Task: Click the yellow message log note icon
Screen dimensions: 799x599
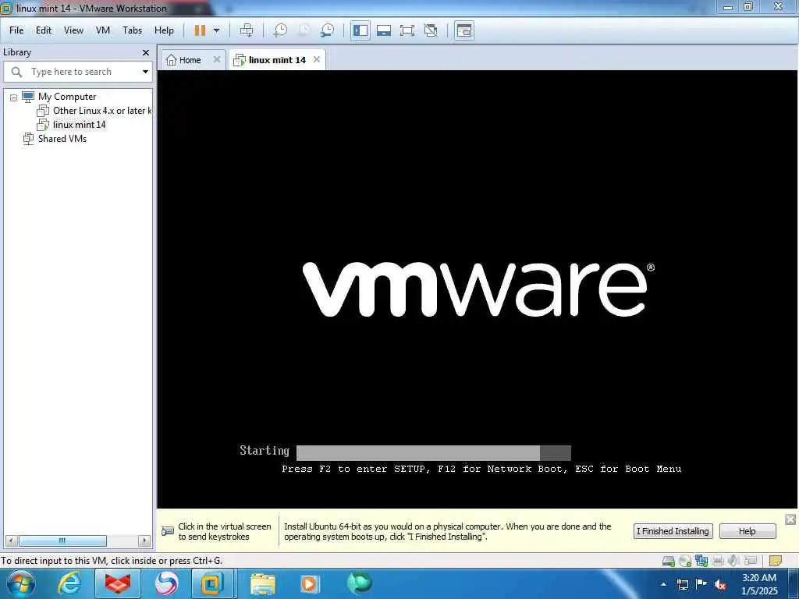Action: (776, 561)
